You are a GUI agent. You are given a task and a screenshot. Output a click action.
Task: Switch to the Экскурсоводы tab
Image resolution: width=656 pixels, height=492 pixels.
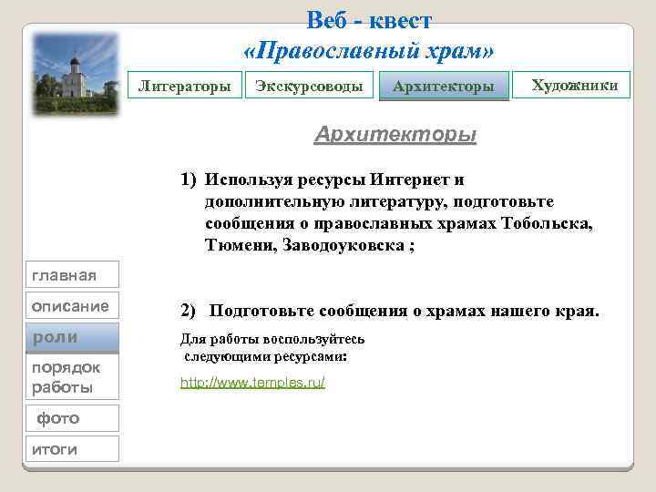coord(309,85)
